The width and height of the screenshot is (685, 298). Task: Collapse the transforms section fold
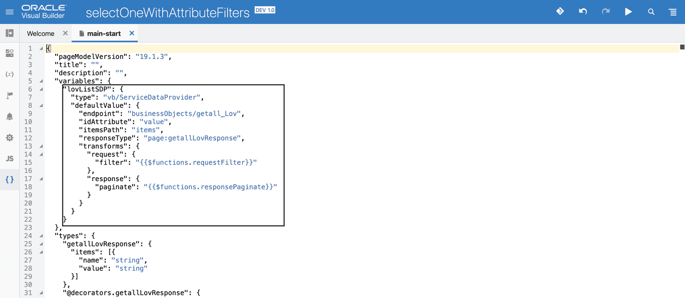[41, 146]
